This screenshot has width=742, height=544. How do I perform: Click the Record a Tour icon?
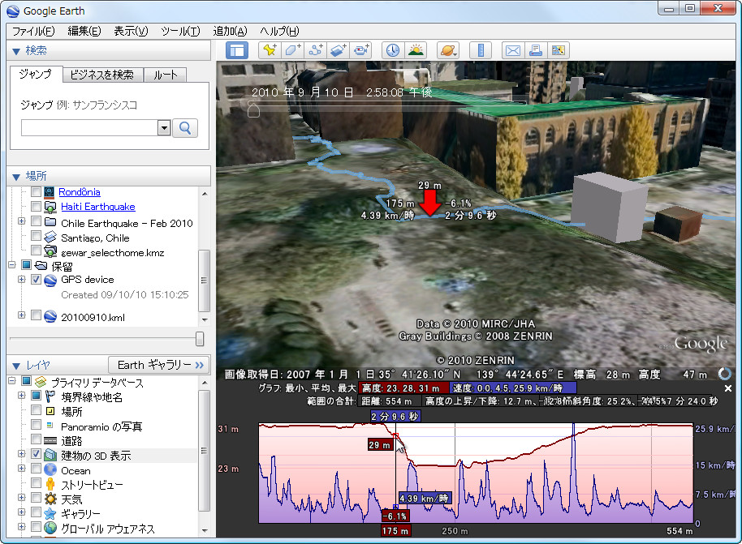tap(361, 50)
